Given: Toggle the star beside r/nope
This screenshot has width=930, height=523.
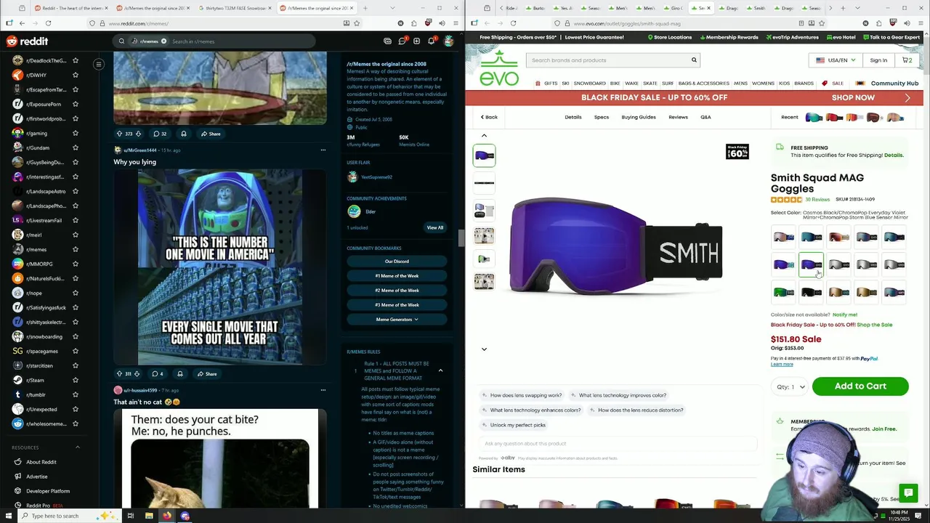Looking at the screenshot, I should pos(76,293).
